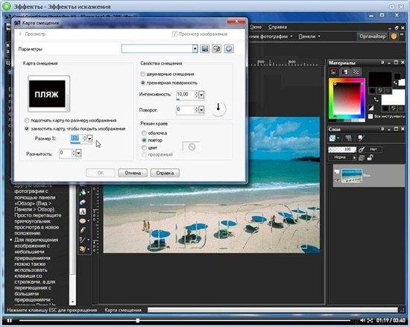Click the white background material swatch
Image resolution: width=410 pixels, height=327 pixels.
[393, 98]
